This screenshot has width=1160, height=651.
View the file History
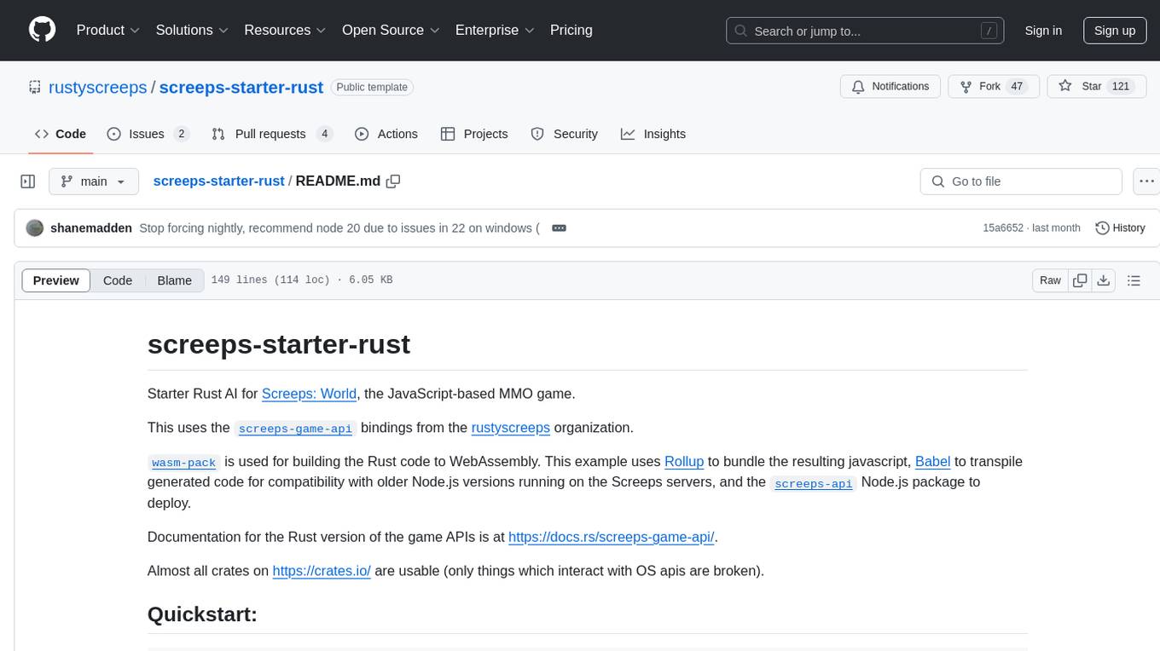point(1120,228)
